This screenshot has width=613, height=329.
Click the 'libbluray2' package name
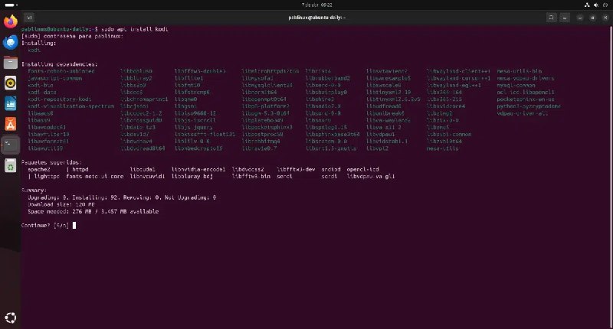pos(136,78)
